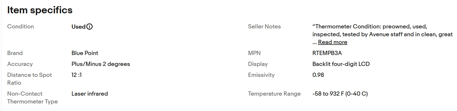
Task: Select the 12:1 distance ratio value
Action: (x=77, y=75)
